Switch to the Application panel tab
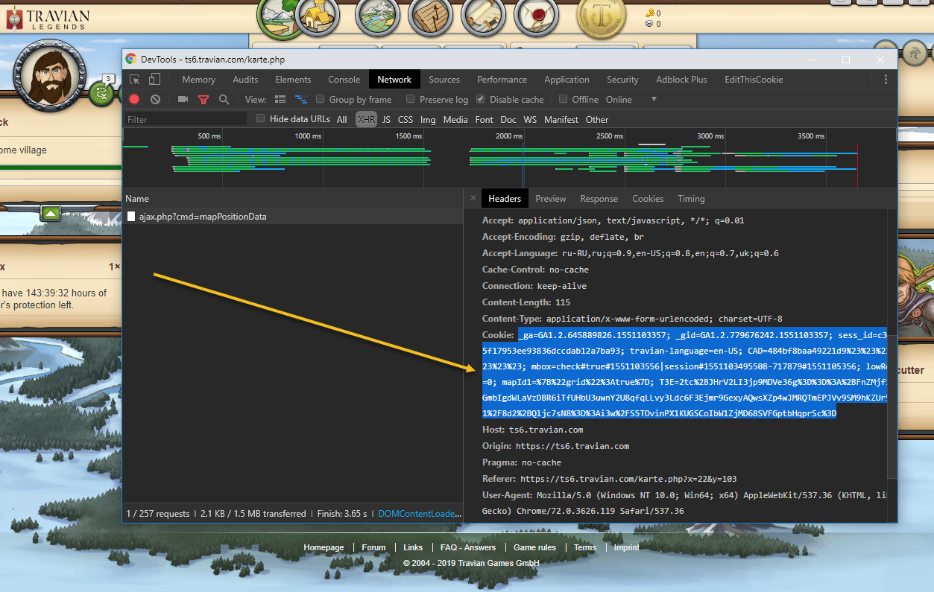The image size is (934, 592). point(567,80)
